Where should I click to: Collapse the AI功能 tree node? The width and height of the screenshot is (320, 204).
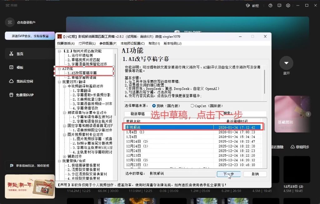click(59, 69)
